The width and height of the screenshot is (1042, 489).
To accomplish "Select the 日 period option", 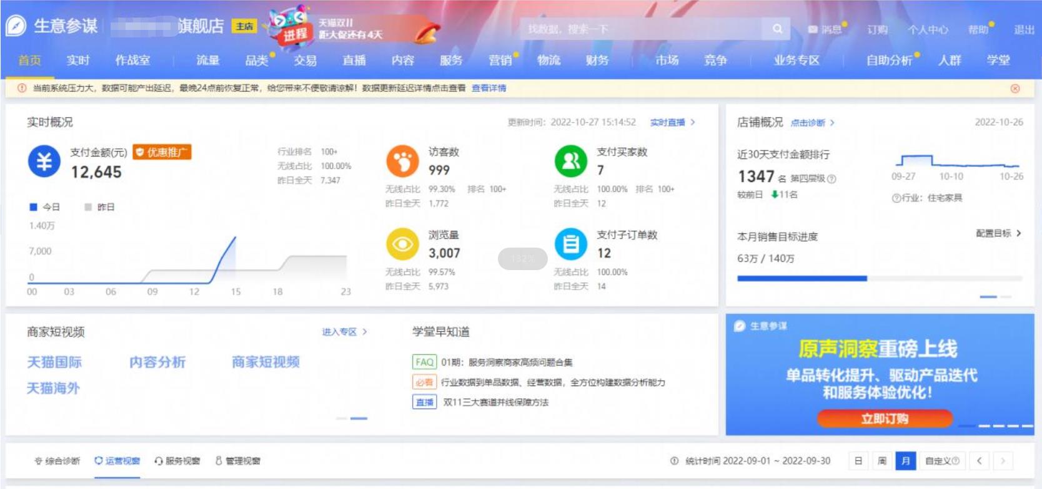I will (858, 461).
